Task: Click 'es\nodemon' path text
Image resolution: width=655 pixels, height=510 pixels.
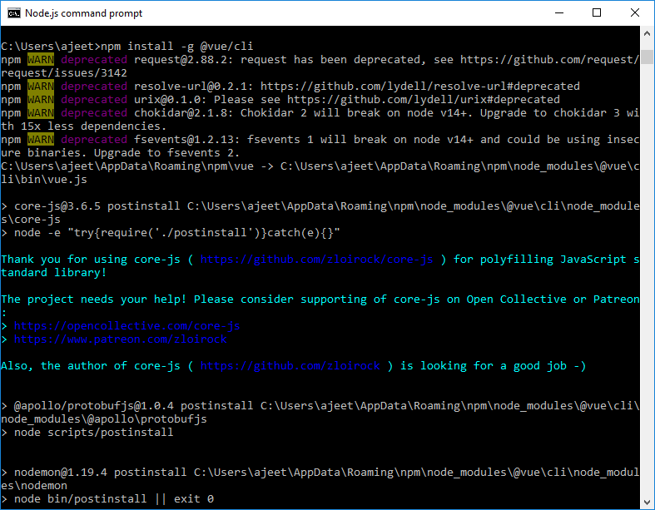Action: click(x=34, y=486)
